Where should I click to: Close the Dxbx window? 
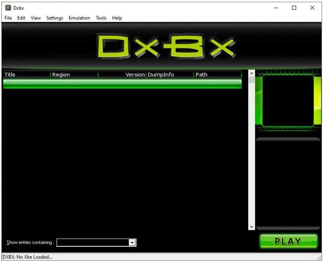(312, 8)
